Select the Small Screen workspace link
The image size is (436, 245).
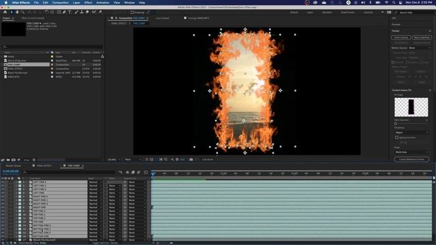347,12
